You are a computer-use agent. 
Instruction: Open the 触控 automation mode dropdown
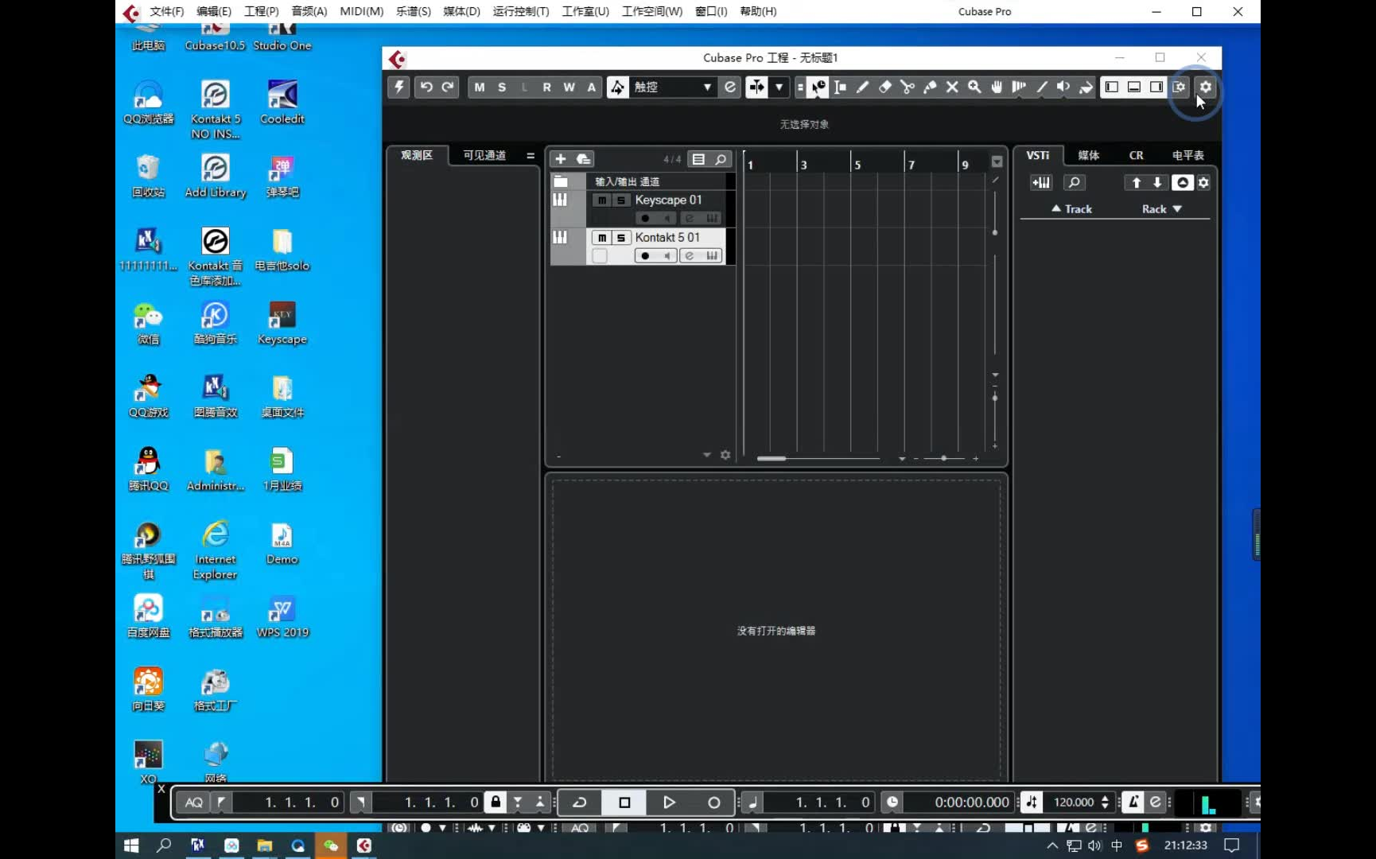[x=706, y=87]
